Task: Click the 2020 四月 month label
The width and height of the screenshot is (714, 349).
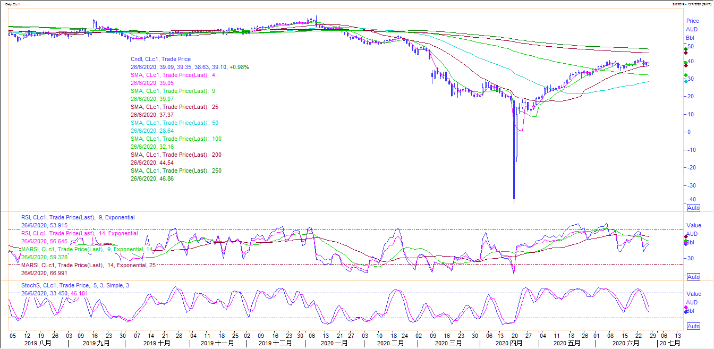Action: pos(509,344)
